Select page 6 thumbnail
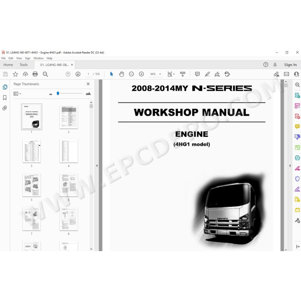Screen dimensions: 301x301 (x=69, y=185)
